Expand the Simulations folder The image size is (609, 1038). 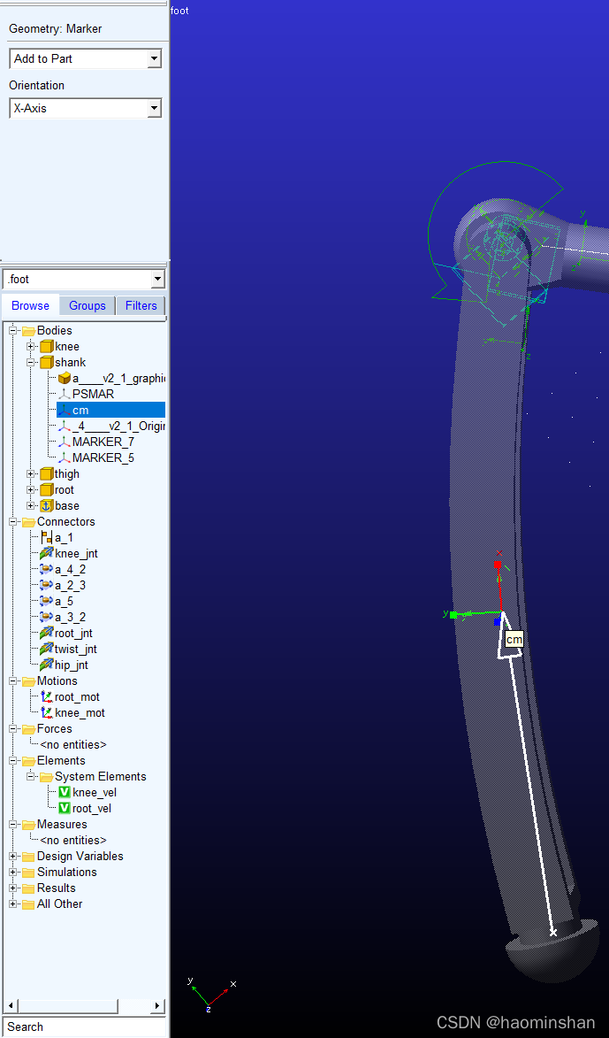pyautogui.click(x=13, y=872)
